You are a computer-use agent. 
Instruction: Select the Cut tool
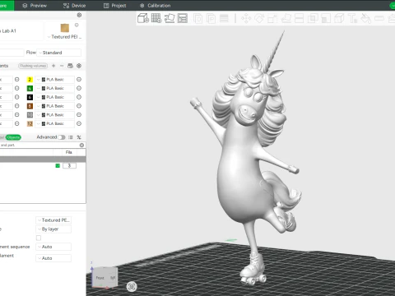(299, 19)
